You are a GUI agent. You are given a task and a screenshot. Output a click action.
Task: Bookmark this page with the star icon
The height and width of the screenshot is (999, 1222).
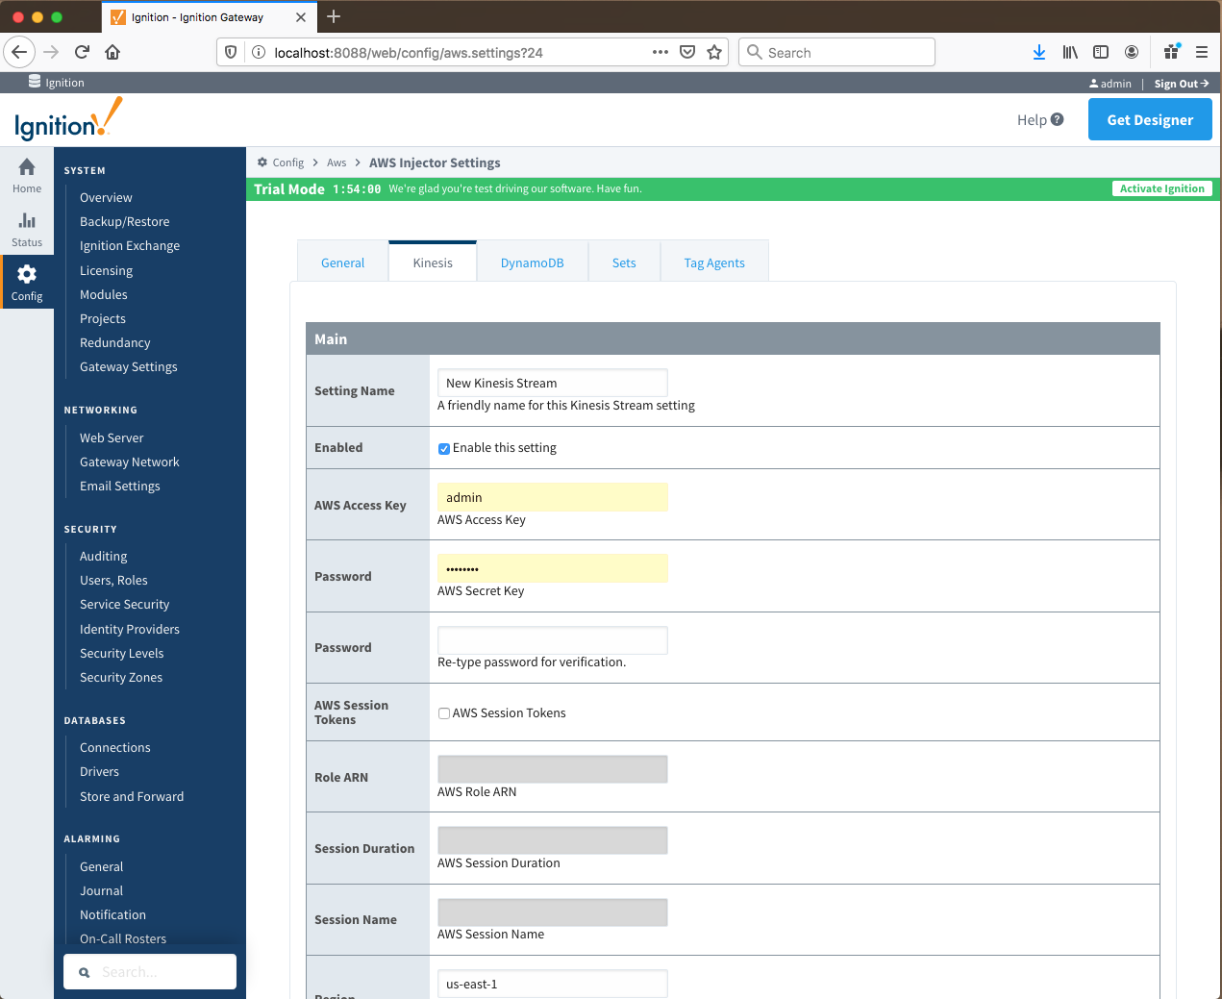tap(714, 52)
